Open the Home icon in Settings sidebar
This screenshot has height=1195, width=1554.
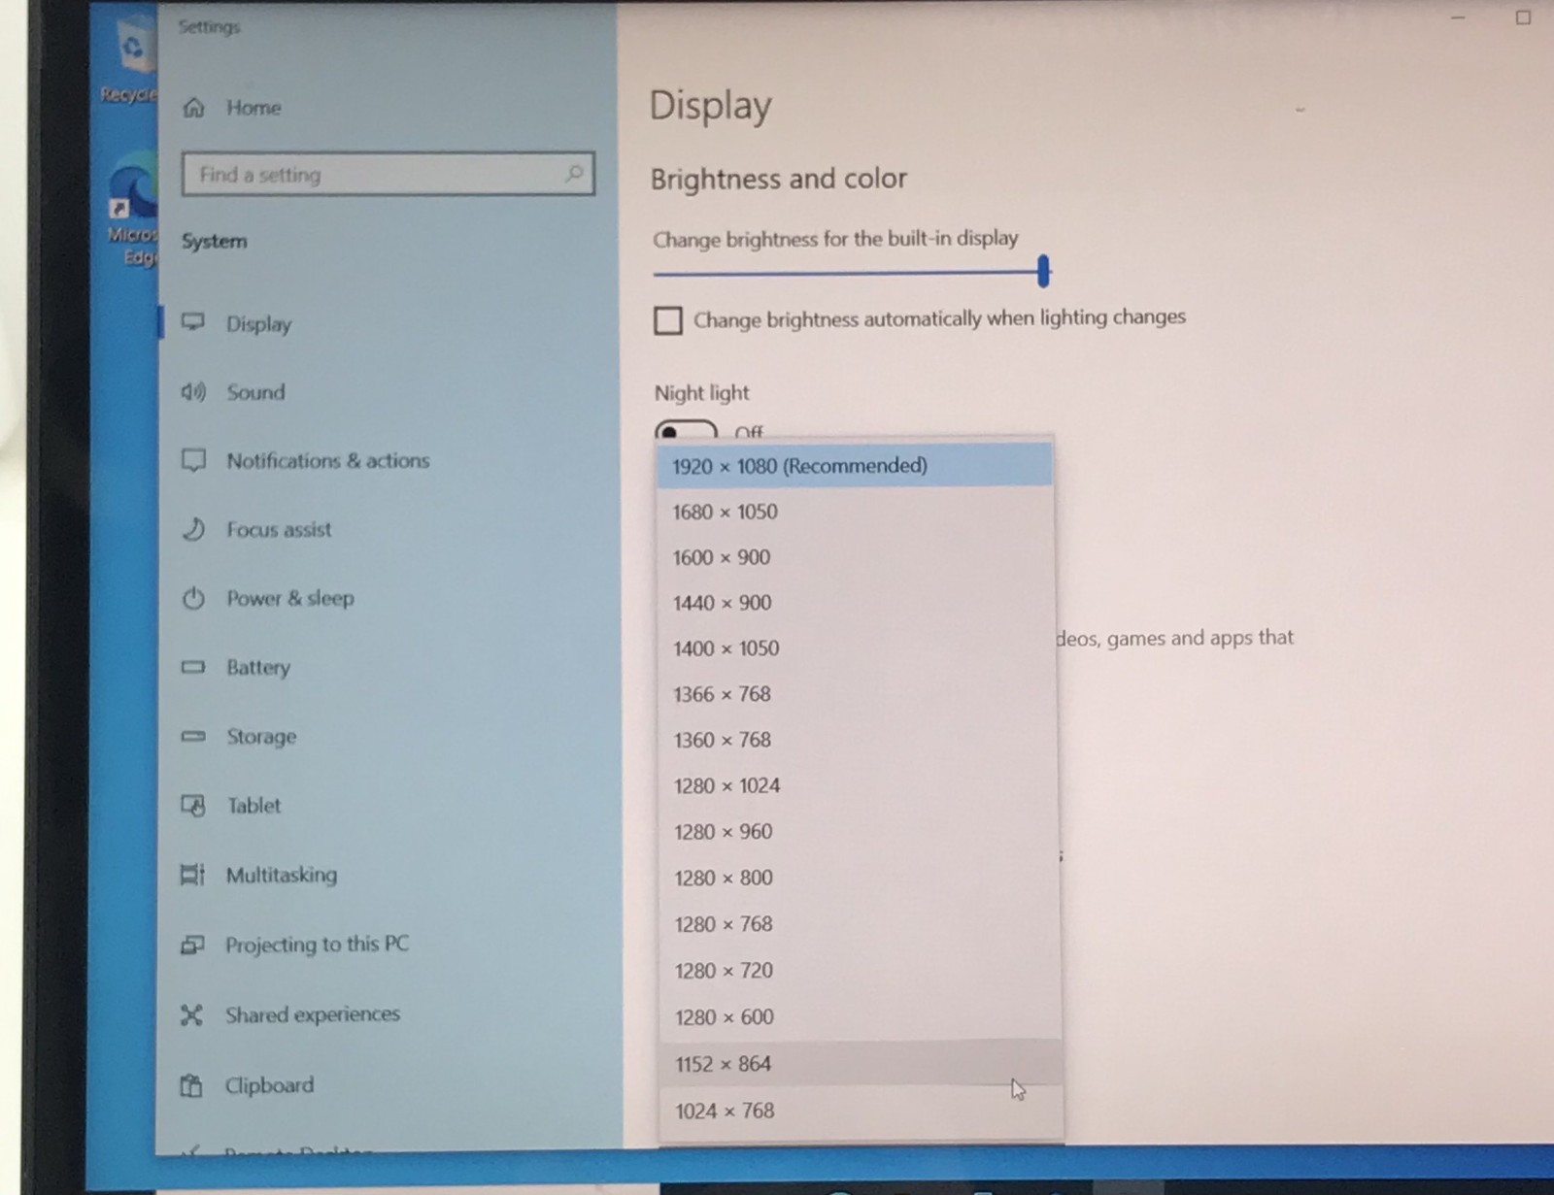[194, 108]
